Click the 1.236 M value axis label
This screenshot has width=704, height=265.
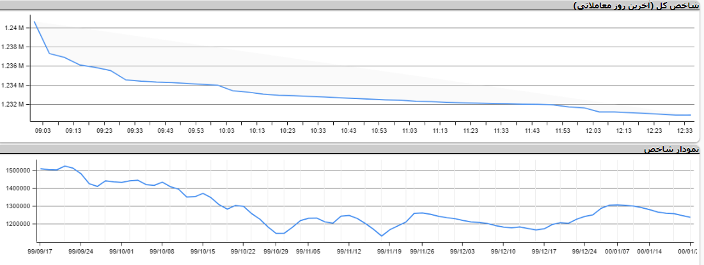pos(13,66)
